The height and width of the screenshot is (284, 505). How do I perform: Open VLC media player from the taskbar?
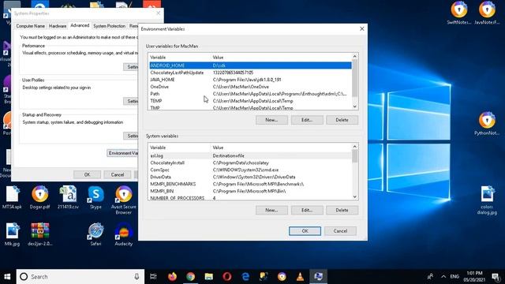coord(300,277)
